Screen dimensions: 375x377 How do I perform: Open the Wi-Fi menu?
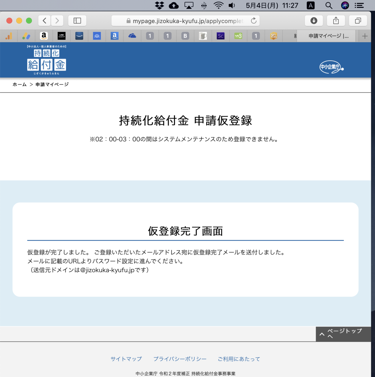pyautogui.click(x=218, y=5)
